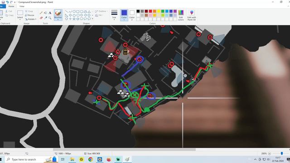Select the Rounded rectangular callout shape
Screen dimensions: 290x163
tap(82, 19)
